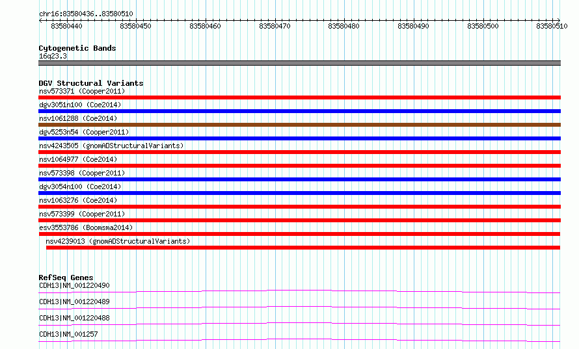Image resolution: width=579 pixels, height=349 pixels.
Task: Open variant nsv573371 (Cooper2011) label
Action: tap(82, 91)
